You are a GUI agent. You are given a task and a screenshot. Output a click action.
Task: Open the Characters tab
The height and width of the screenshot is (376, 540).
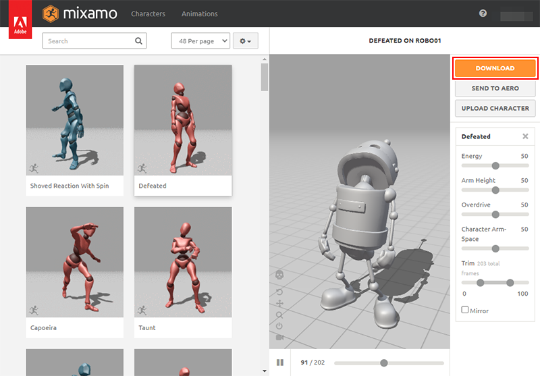(x=148, y=14)
